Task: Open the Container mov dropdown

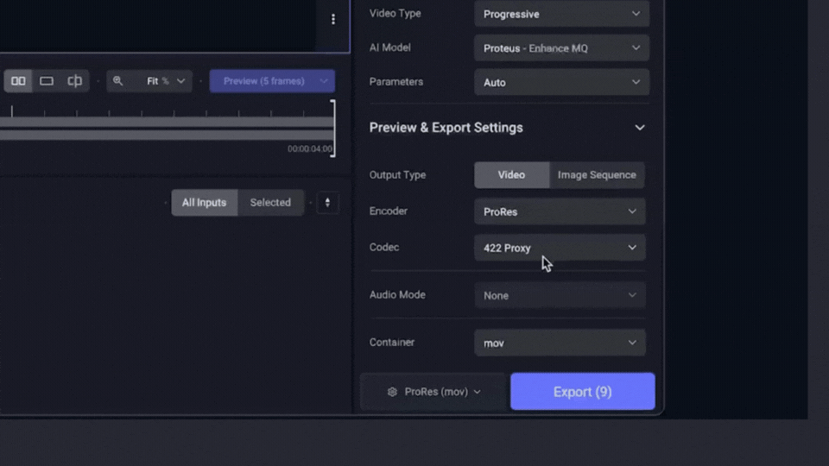Action: 560,343
